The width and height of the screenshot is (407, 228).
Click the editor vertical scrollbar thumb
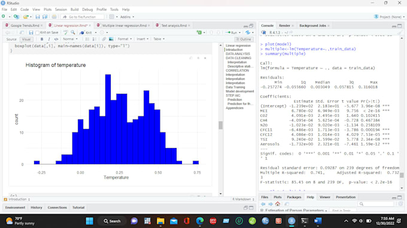(221, 125)
